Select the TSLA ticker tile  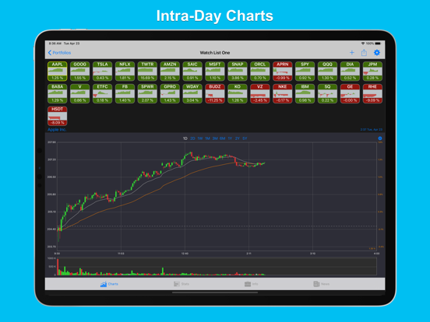point(102,72)
